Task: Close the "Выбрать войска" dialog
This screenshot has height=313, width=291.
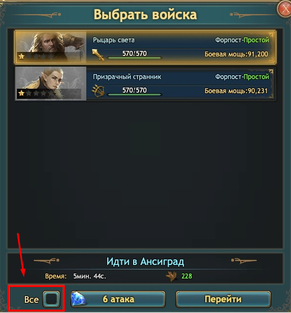Action: point(285,9)
